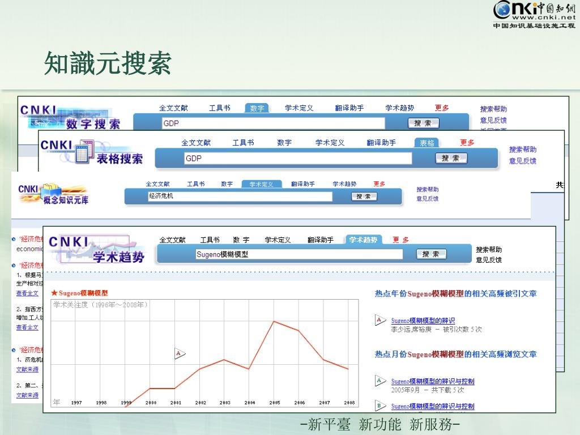Click the A icon beside Sugeno模糊模型的辨识 李少远
Screen dimensions: 580x435
click(x=380, y=320)
